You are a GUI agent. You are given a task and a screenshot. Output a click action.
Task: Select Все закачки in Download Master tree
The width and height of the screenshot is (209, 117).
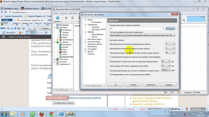pyautogui.click(x=64, y=25)
